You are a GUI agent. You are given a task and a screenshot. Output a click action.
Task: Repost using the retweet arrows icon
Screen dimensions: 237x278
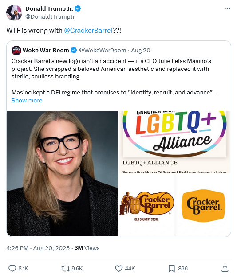pyautogui.click(x=65, y=268)
